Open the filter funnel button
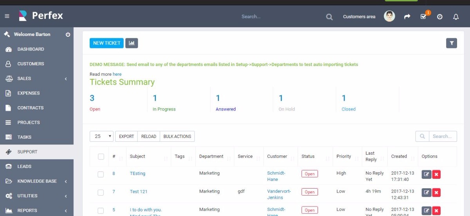 point(452,43)
